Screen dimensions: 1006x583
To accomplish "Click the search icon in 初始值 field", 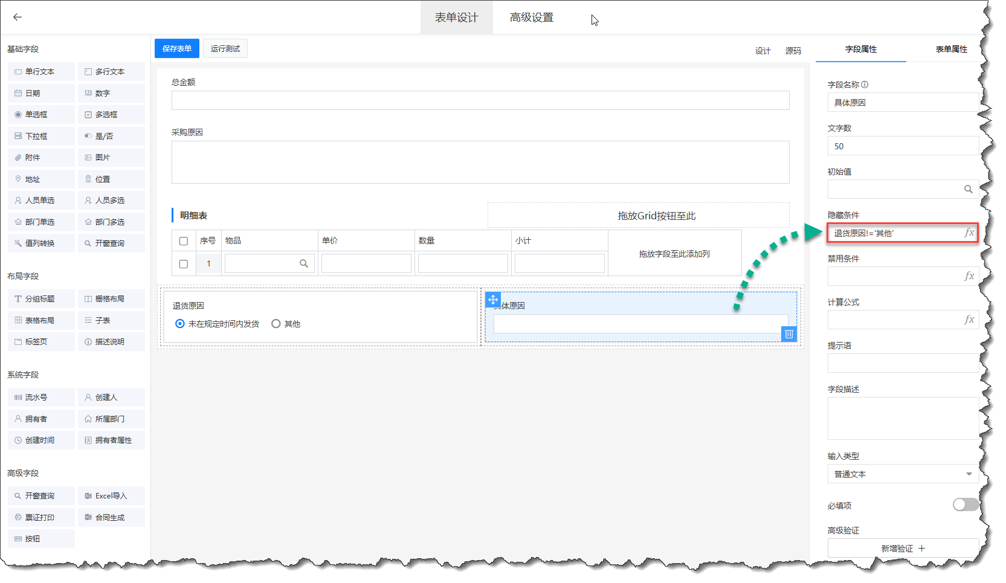I will (x=968, y=189).
